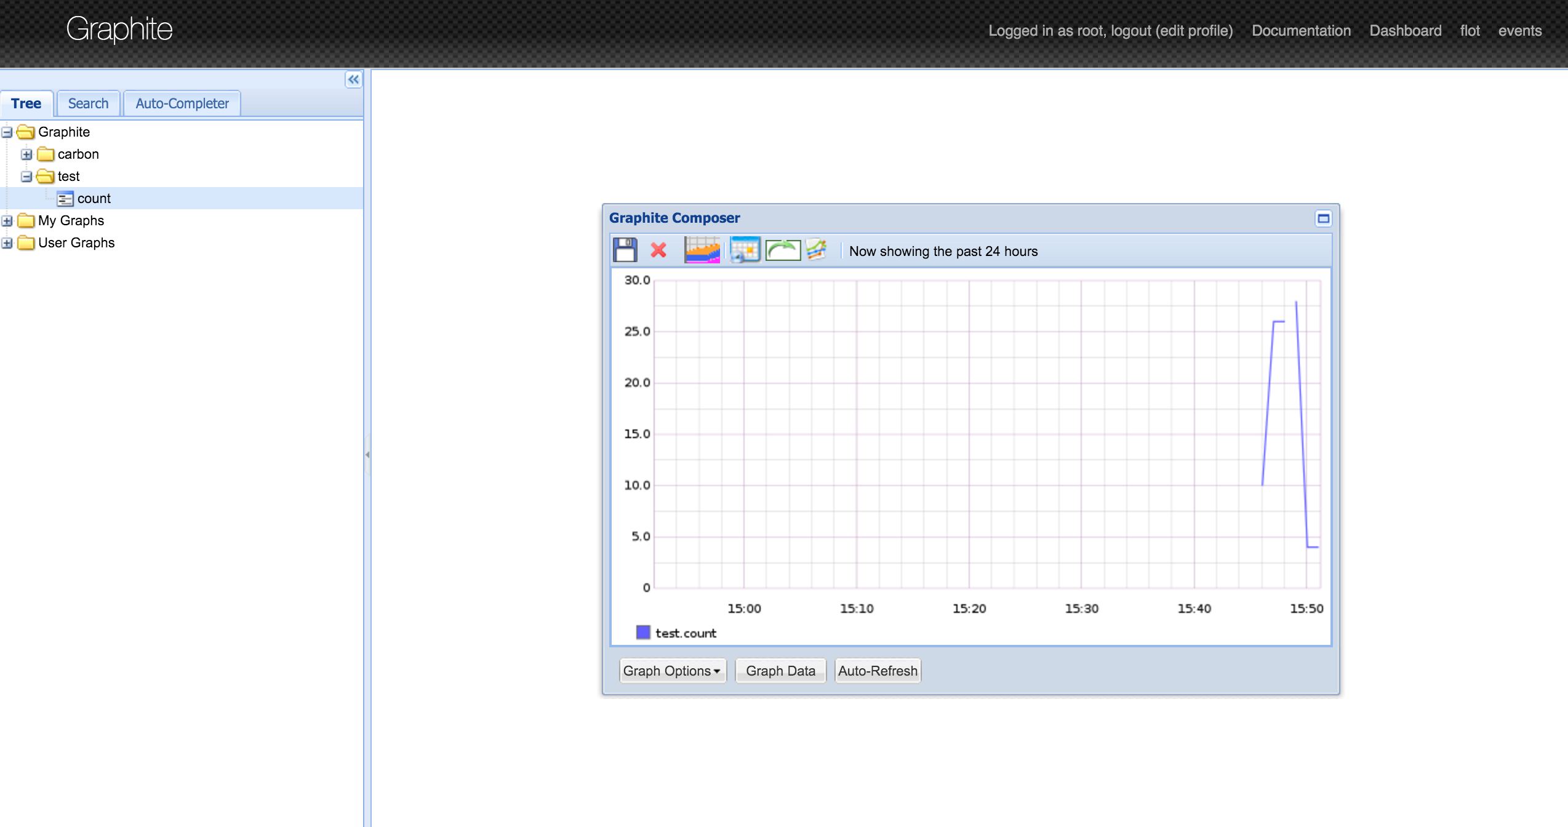Screen dimensions: 1568x827
Task: Expand the My Graphs folder
Action: tap(7, 221)
